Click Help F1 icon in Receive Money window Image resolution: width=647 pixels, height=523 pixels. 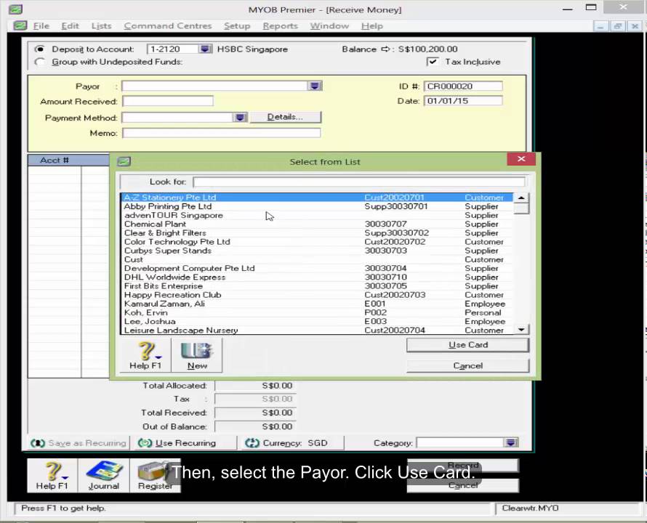tap(52, 476)
